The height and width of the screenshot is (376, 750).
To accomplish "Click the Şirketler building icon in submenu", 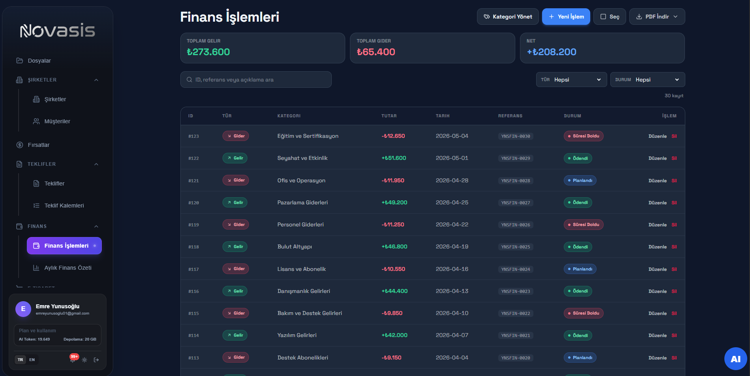I will (36, 99).
